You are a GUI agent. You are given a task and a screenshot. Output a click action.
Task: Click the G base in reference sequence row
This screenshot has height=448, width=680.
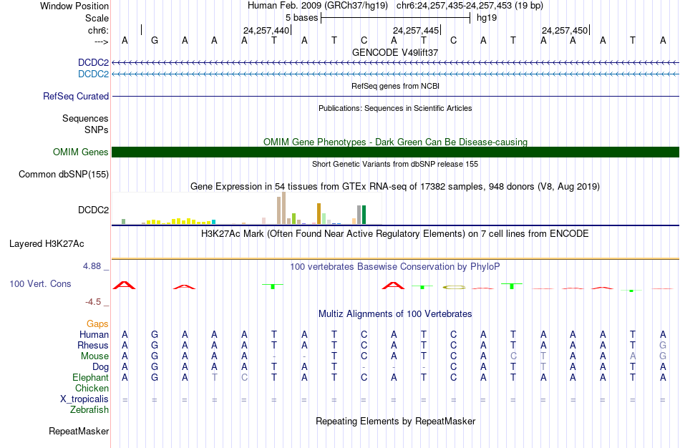(x=155, y=41)
